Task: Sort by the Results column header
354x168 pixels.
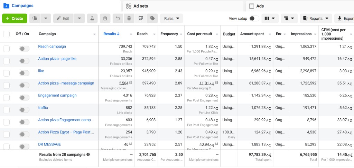Action: (x=112, y=34)
